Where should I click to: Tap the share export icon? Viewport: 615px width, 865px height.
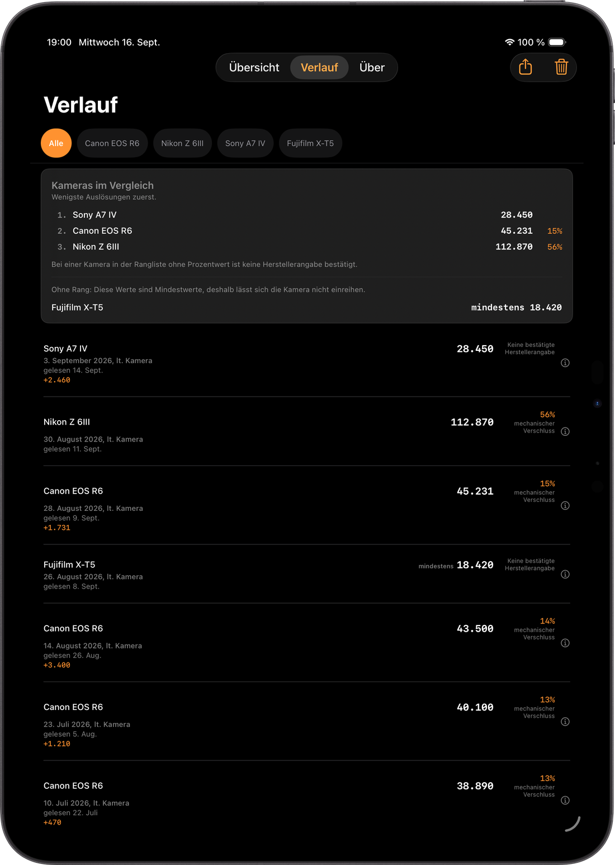coord(526,67)
